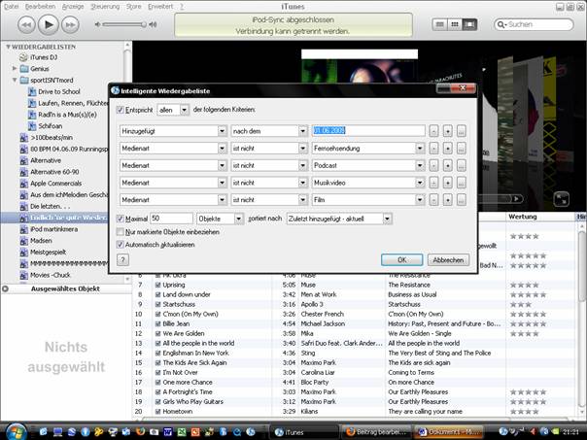Open the Store menu

pyautogui.click(x=134, y=7)
